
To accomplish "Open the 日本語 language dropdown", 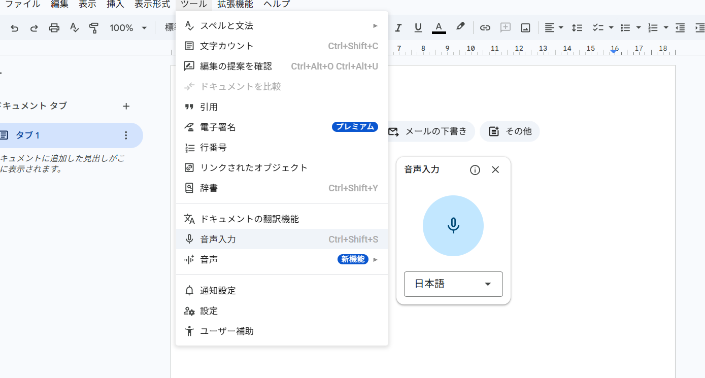I will click(x=453, y=284).
